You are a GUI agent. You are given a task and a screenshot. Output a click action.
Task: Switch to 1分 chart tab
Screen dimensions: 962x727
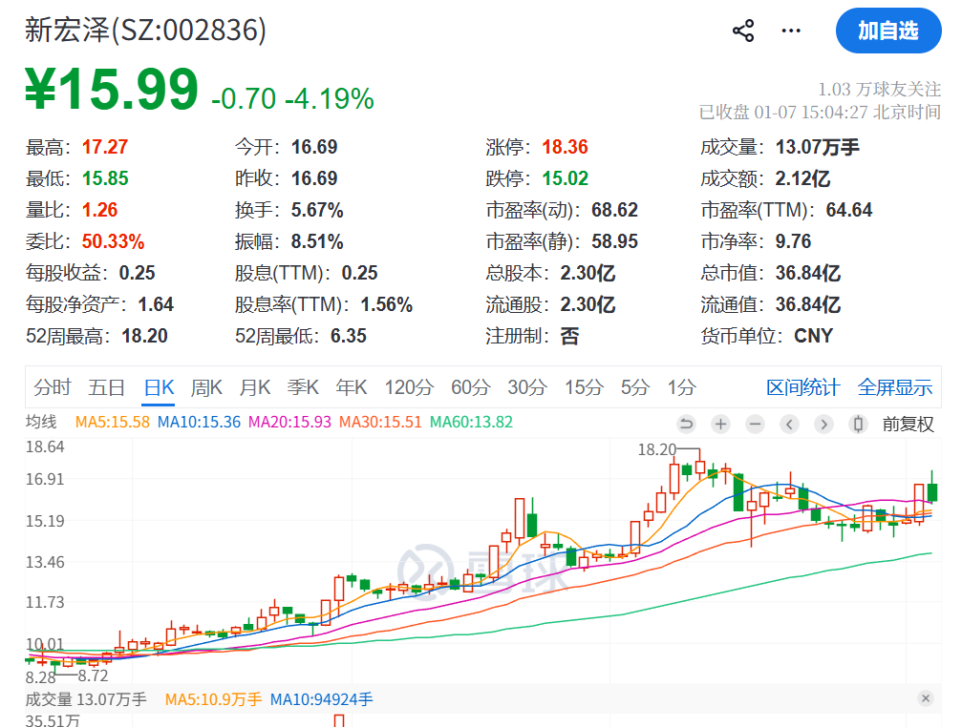click(x=682, y=387)
